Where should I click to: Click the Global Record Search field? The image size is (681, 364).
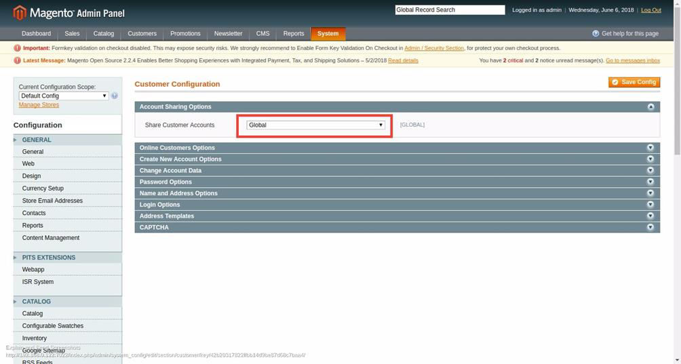point(450,10)
